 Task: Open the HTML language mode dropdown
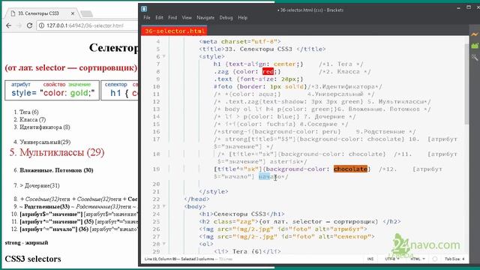pos(418,259)
